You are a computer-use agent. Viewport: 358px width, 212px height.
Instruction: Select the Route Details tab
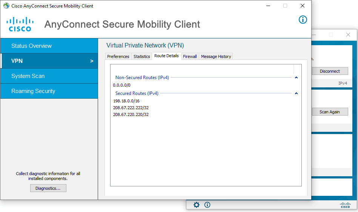pyautogui.click(x=166, y=56)
